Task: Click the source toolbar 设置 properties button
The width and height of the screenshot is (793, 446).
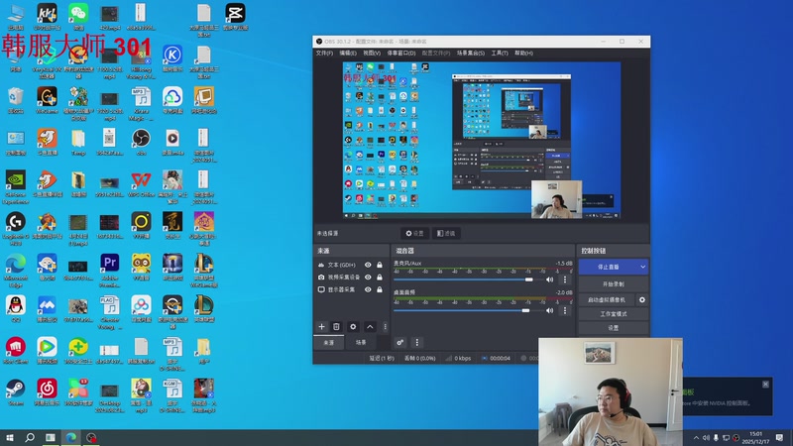Action: click(x=414, y=233)
